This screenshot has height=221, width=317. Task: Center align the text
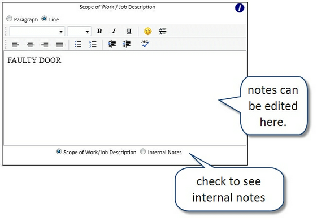pos(30,44)
